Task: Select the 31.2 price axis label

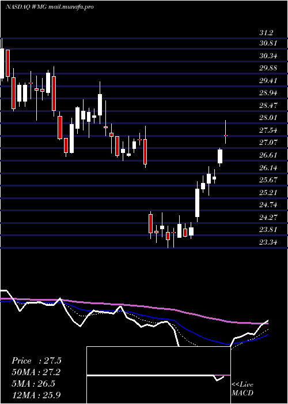Action: tap(266, 33)
